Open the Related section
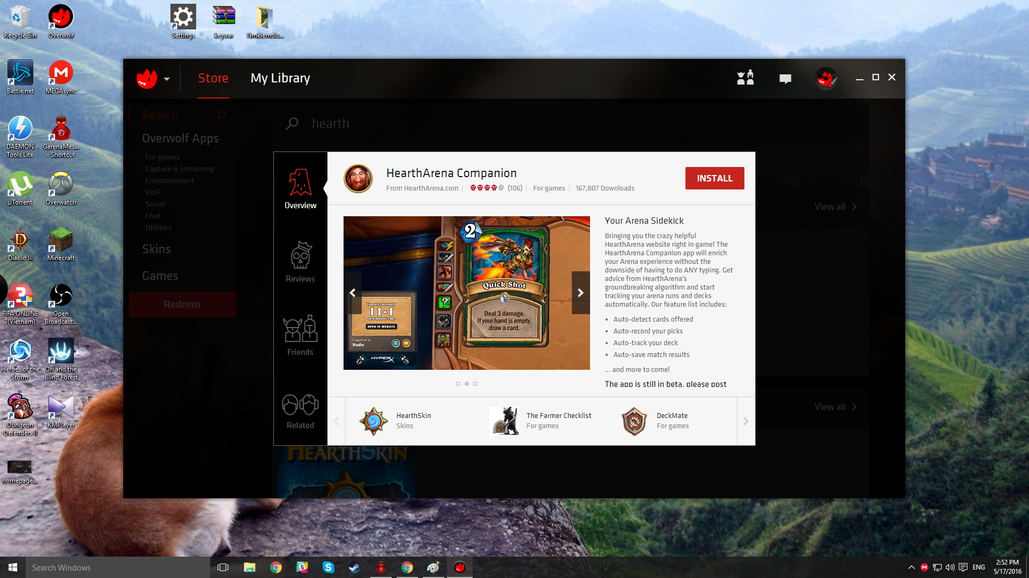 click(x=300, y=412)
